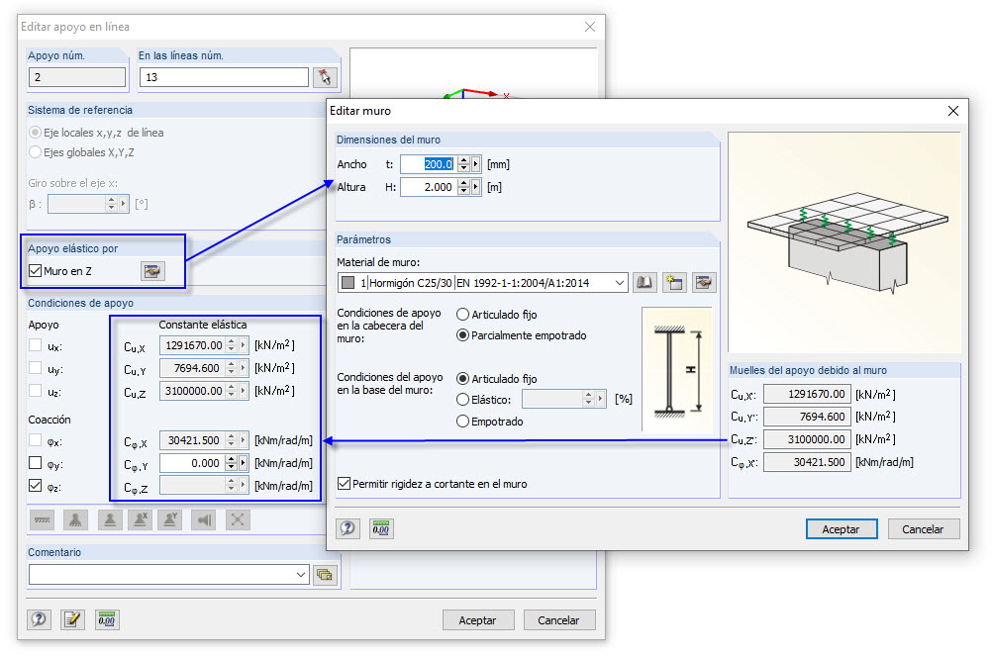Viewport: 992px width, 658px height.
Task: Select the rigid fixed support icon
Action: 75,520
